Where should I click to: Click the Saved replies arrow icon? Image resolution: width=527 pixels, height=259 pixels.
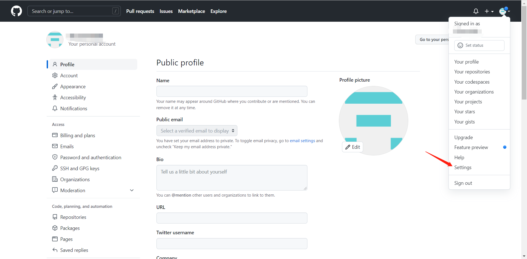[55, 250]
